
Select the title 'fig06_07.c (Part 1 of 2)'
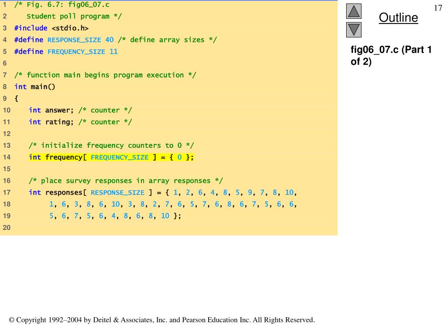click(x=391, y=55)
